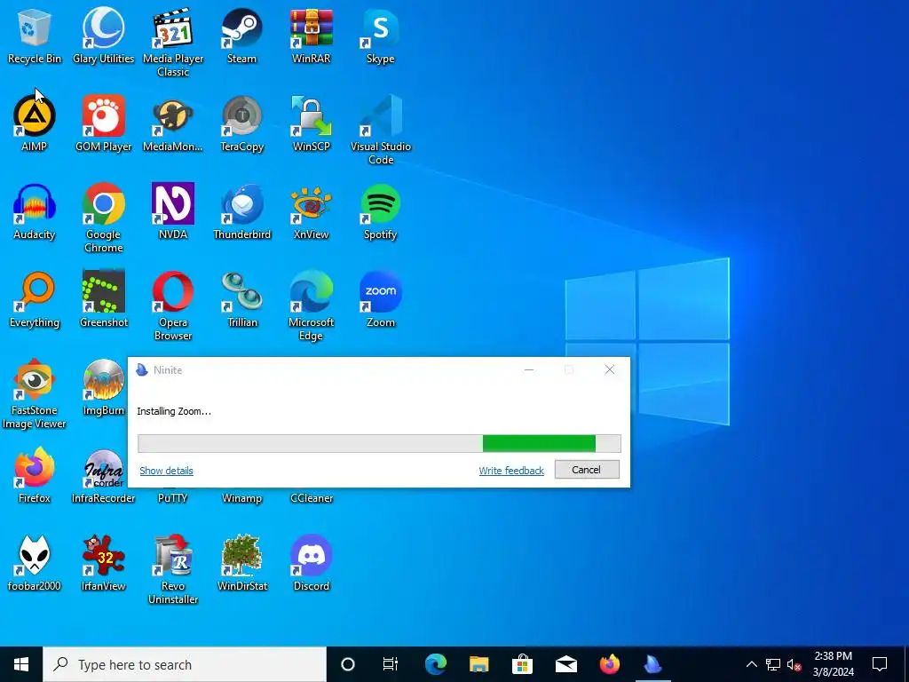Select the CCleaner desktop label
This screenshot has height=682, width=909.
coord(312,498)
